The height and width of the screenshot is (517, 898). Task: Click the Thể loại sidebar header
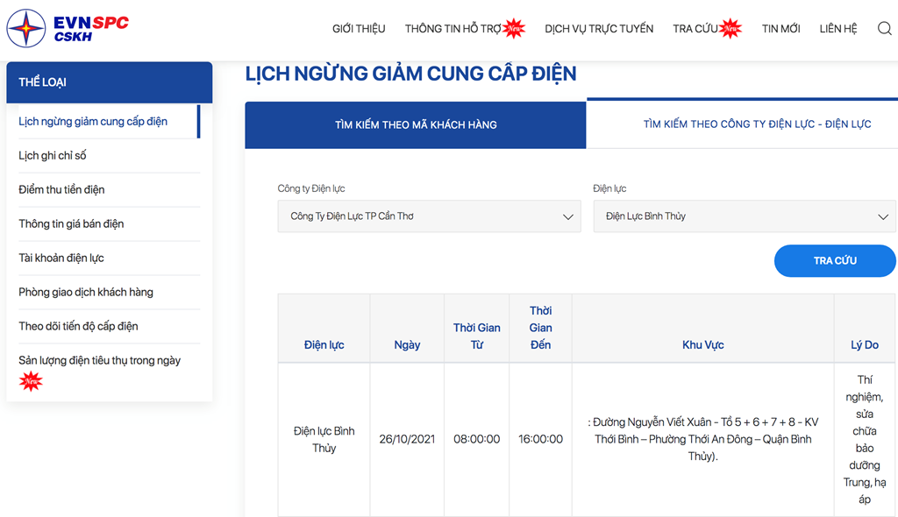click(110, 82)
